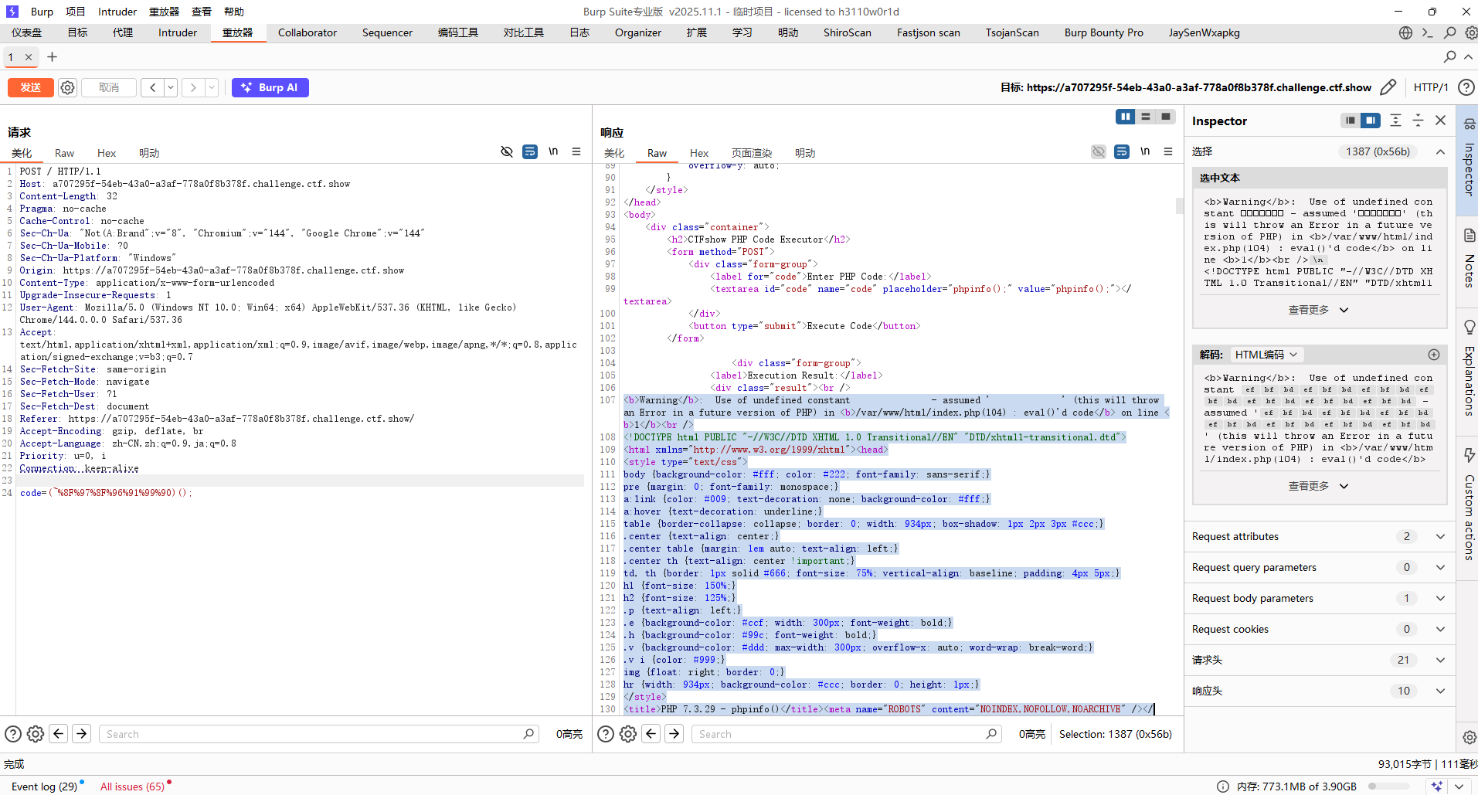The height and width of the screenshot is (795, 1478).
Task: Open side panel settings gear at bottom
Action: (1470, 737)
